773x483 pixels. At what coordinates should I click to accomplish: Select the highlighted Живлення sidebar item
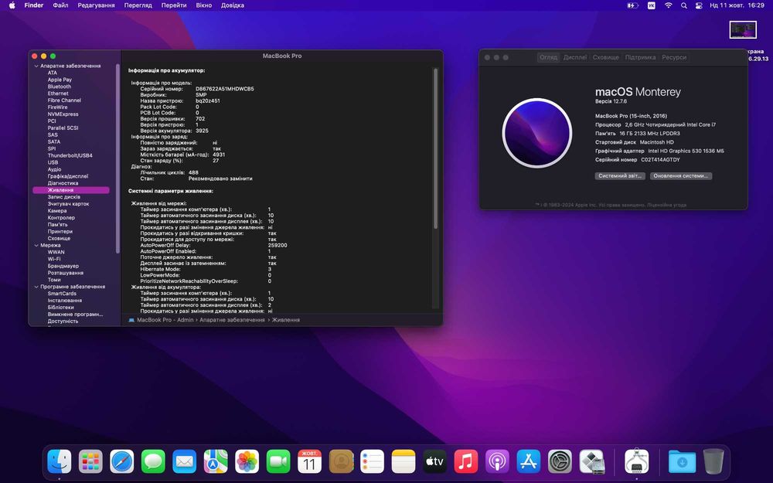click(x=71, y=190)
